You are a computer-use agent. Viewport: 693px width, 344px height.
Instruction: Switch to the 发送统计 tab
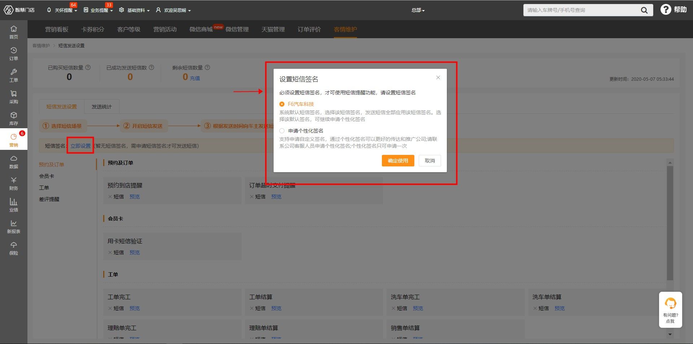101,107
